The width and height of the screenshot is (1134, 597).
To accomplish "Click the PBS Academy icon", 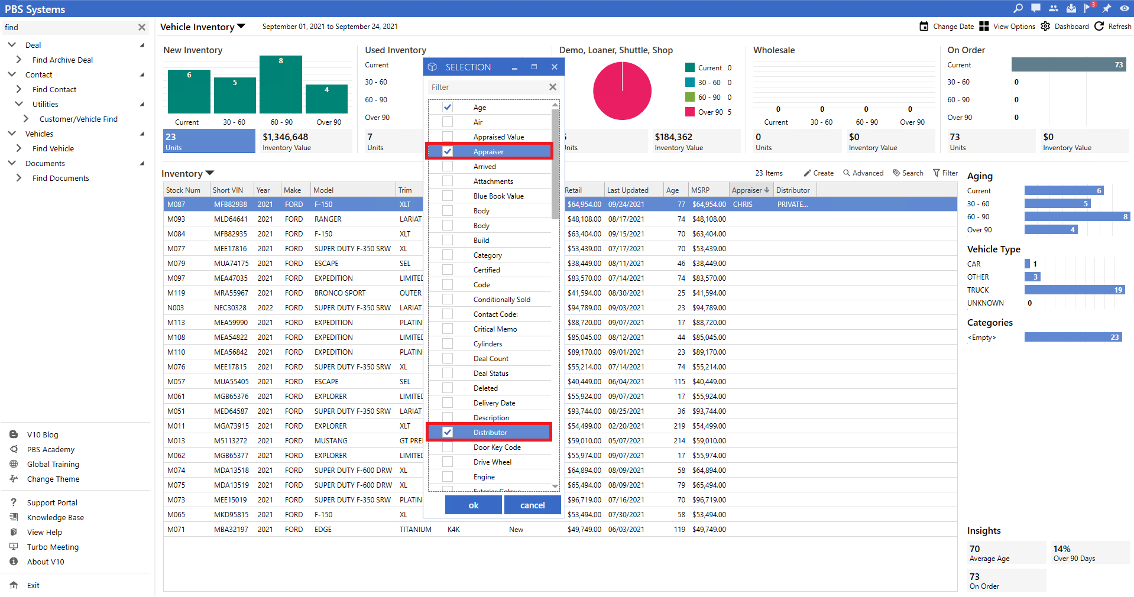I will (14, 449).
